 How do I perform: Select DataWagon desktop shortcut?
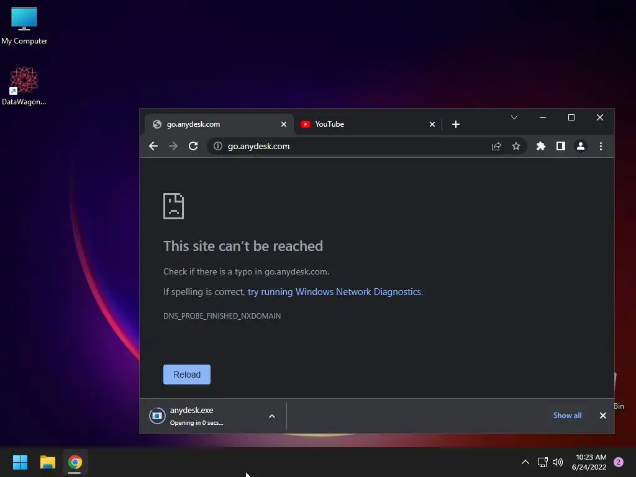pos(24,86)
